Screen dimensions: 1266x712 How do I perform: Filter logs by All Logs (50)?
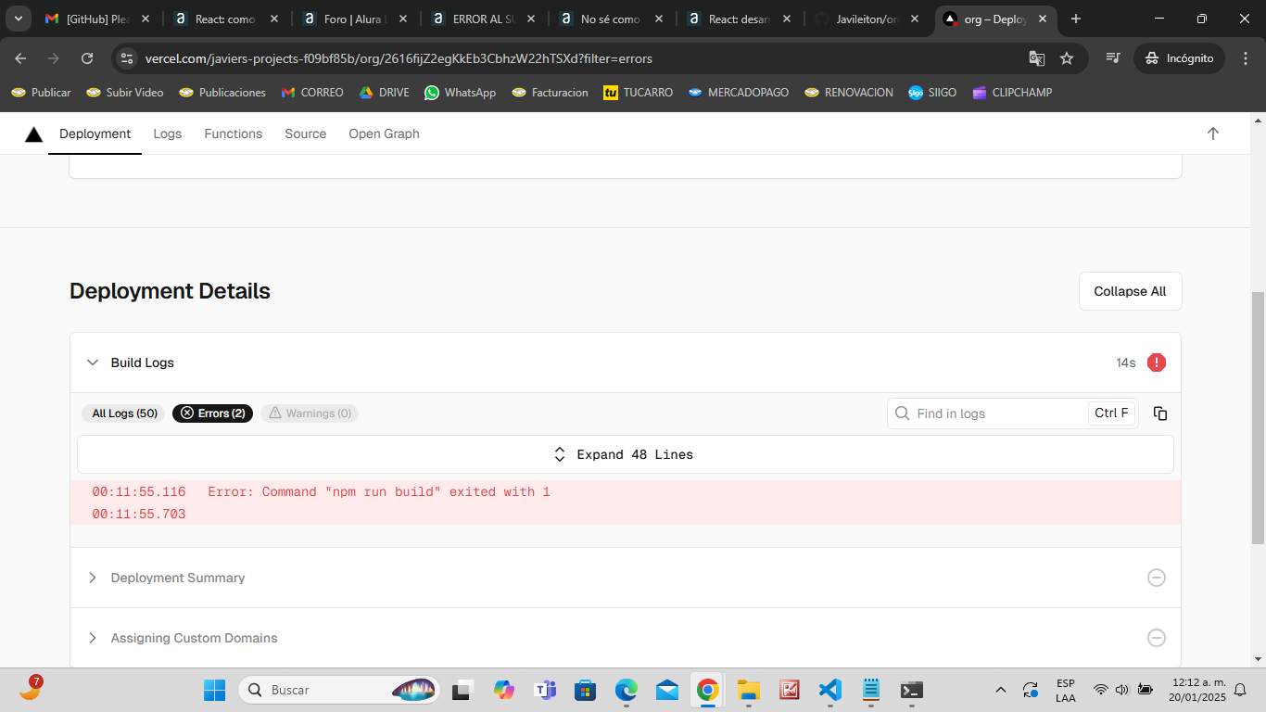click(x=124, y=413)
